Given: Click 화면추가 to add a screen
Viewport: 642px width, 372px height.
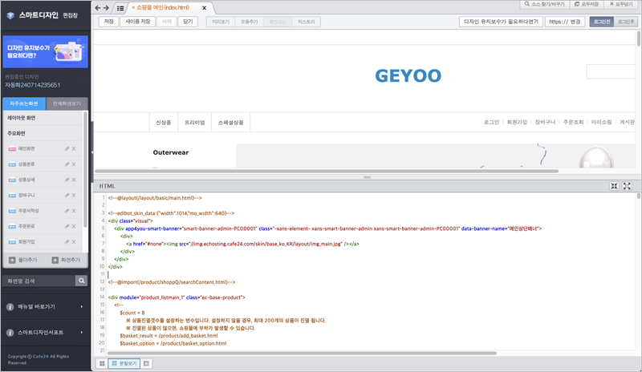Looking at the screenshot, I should tap(67, 260).
